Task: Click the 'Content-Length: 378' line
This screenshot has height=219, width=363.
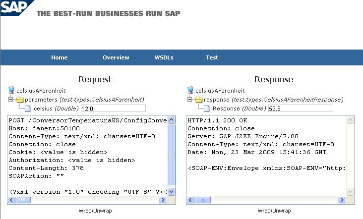Action: [46, 168]
